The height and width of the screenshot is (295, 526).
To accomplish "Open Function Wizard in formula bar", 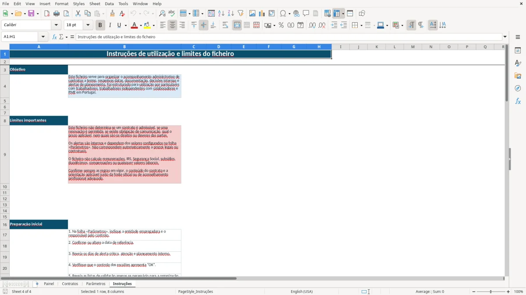I will point(54,37).
